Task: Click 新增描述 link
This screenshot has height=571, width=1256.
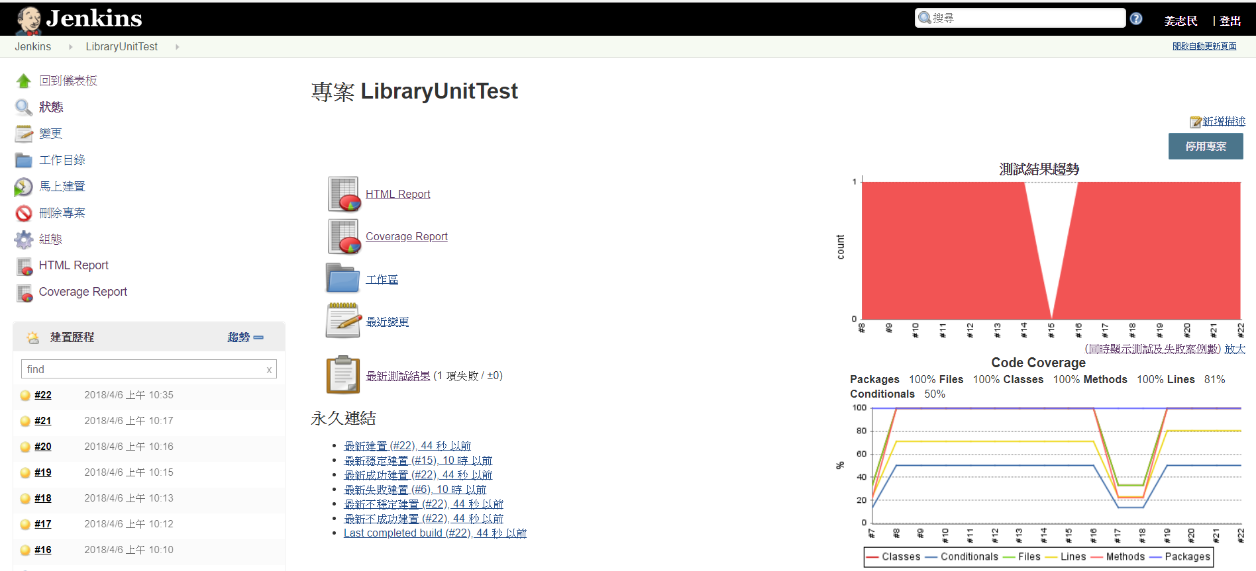Action: 1224,122
